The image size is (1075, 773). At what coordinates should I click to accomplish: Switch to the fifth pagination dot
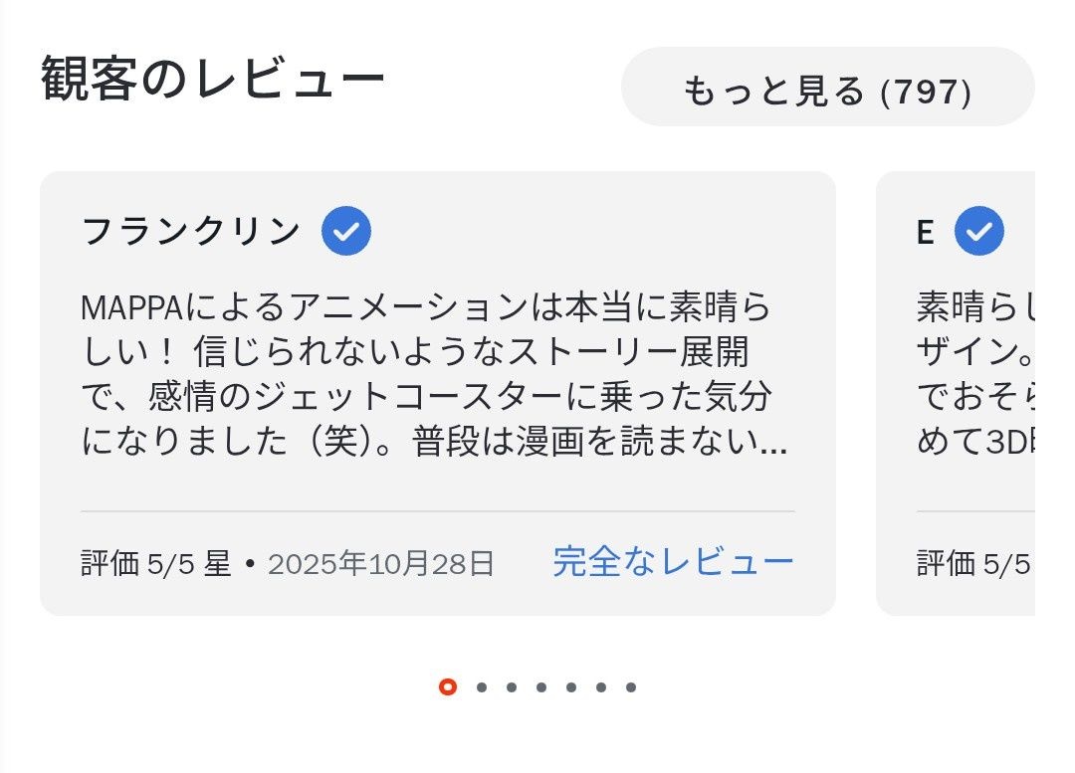pyautogui.click(x=571, y=686)
